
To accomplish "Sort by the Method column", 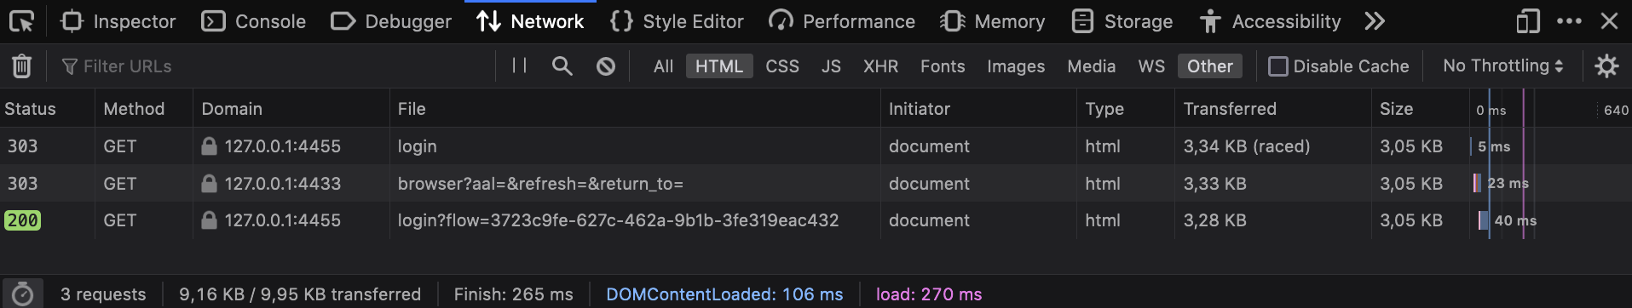I will point(144,108).
